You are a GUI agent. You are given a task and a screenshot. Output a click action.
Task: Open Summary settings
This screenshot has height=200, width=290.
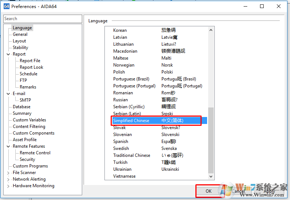point(22,113)
